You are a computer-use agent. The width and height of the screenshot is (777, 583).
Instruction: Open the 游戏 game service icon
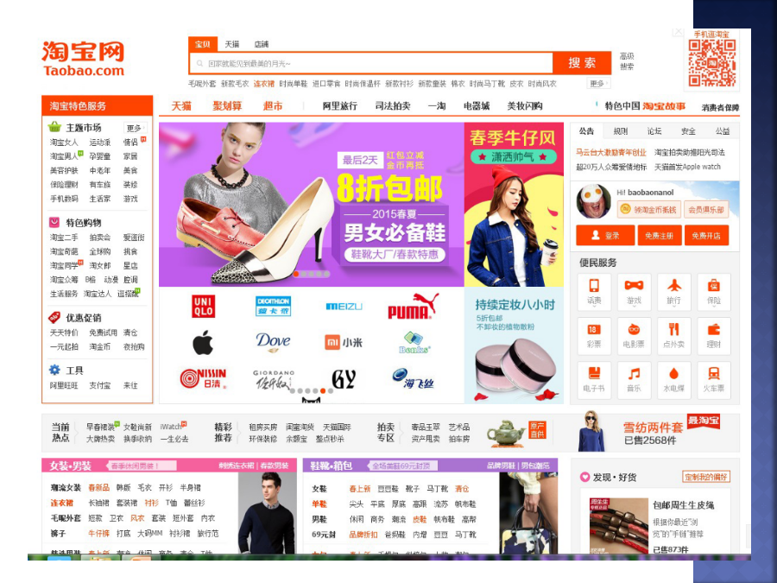pyautogui.click(x=634, y=292)
